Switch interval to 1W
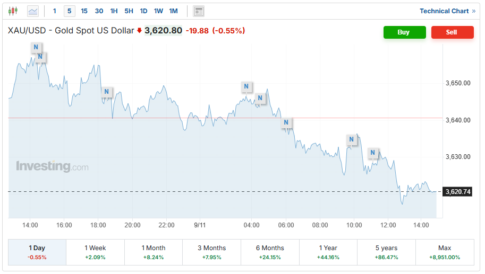This screenshot has height=274, width=485. [158, 11]
